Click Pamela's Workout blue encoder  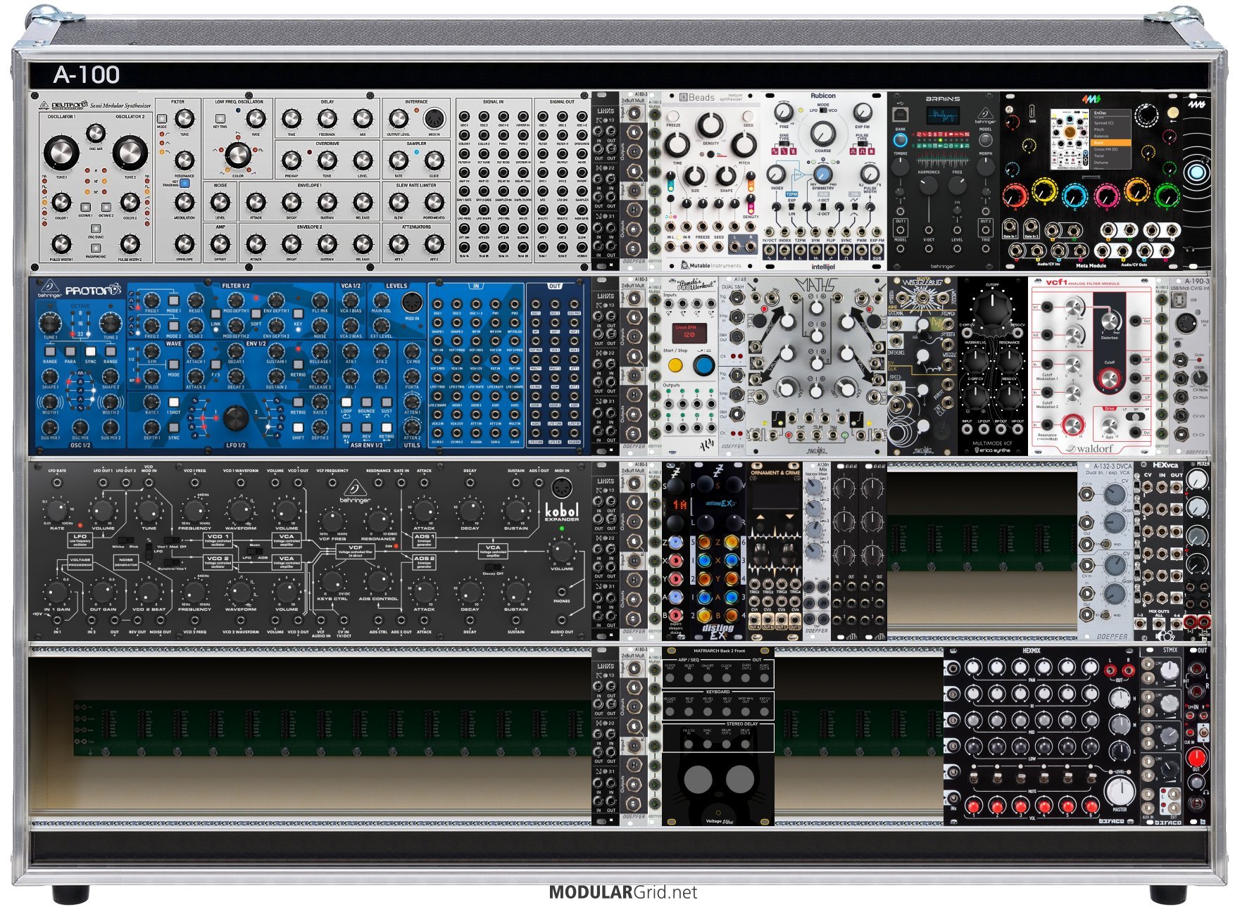tap(703, 364)
